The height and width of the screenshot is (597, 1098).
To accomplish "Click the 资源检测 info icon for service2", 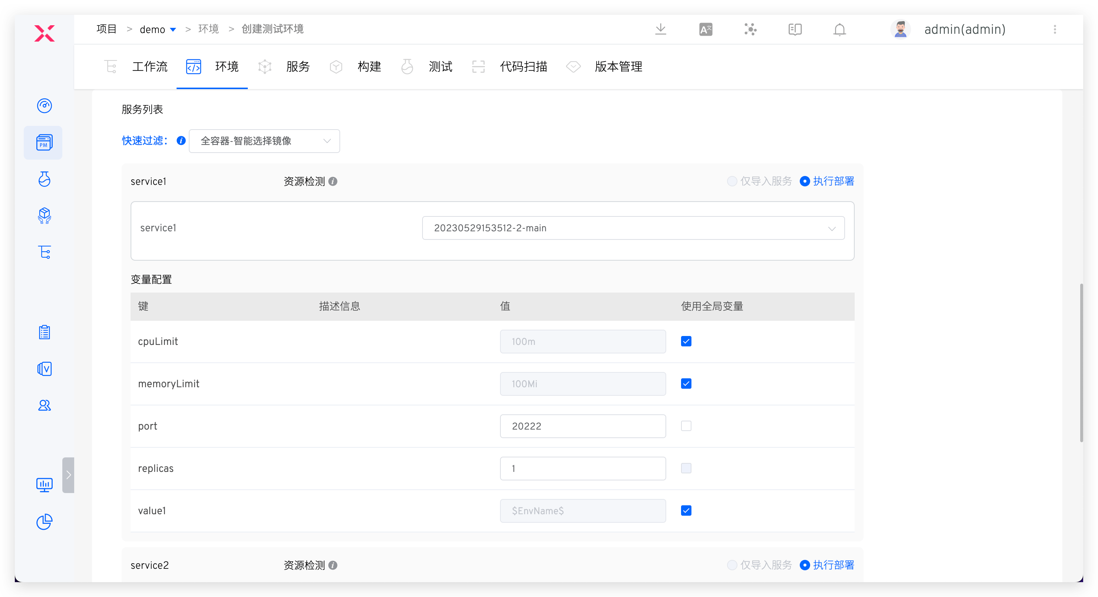I will click(x=332, y=565).
